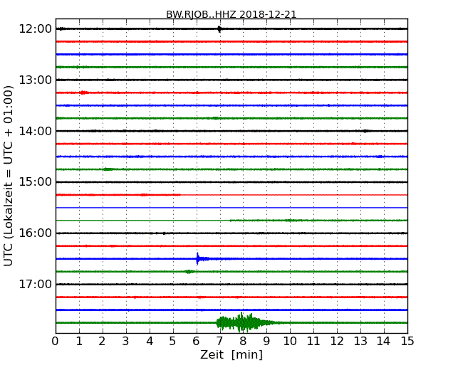
Task: Click the x-axis tick label 6
Action: tap(196, 342)
